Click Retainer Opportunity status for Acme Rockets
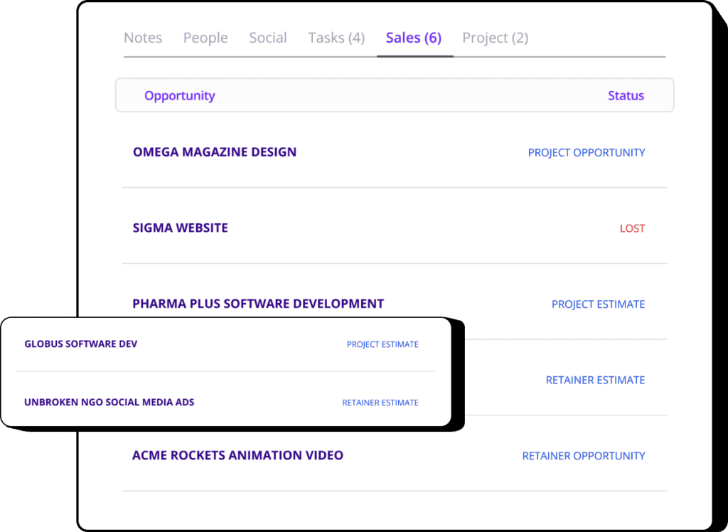Viewport: 728px width, 532px height. pyautogui.click(x=584, y=456)
